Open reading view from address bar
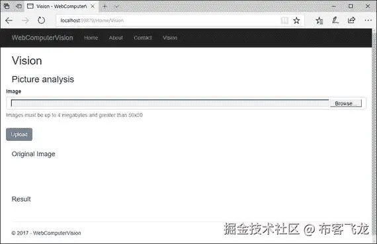The image size is (377, 244). coord(284,20)
